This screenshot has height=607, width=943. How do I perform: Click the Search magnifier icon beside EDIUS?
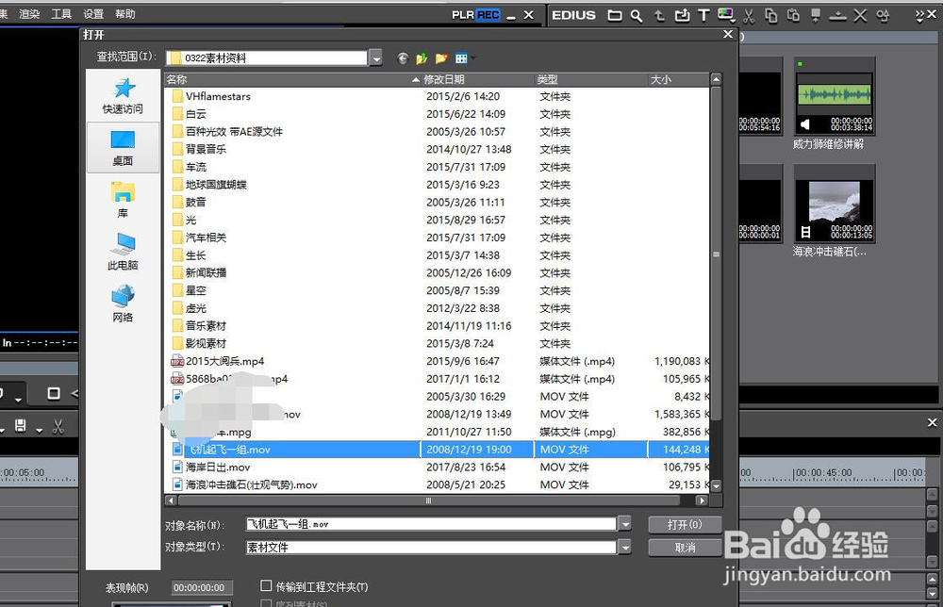coord(636,15)
